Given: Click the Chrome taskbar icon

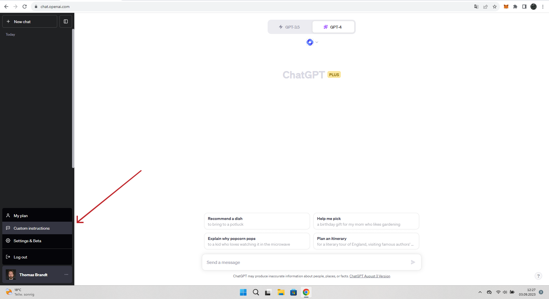Looking at the screenshot, I should pos(306,292).
